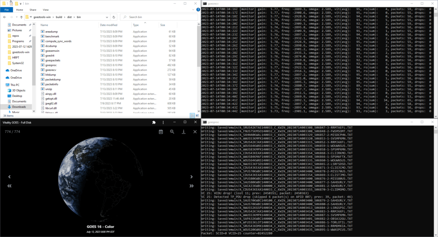This screenshot has width=438, height=237.
Task: Open goestools-win in navigation pane
Action: pyautogui.click(x=21, y=52)
